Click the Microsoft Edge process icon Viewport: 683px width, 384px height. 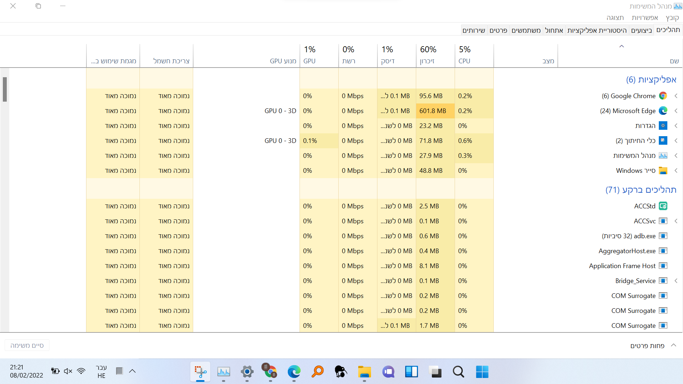(663, 111)
